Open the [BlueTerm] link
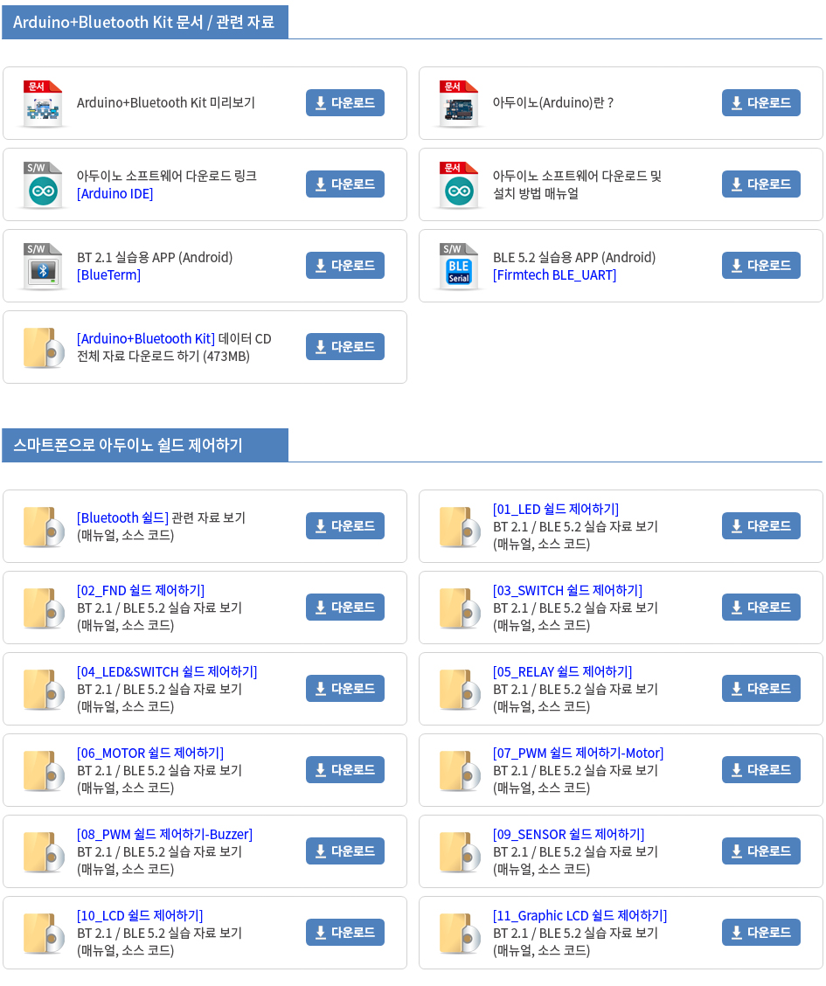 coord(108,274)
